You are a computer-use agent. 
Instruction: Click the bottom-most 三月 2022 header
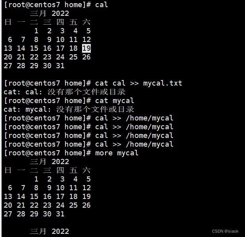pos(50,231)
